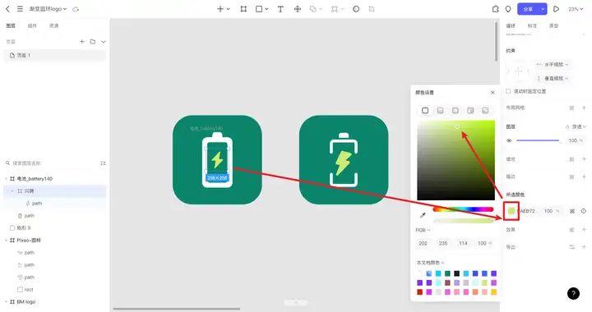Viewport: 592px width, 312px height.
Task: Adjust the layer opacity slider
Action: (x=538, y=140)
